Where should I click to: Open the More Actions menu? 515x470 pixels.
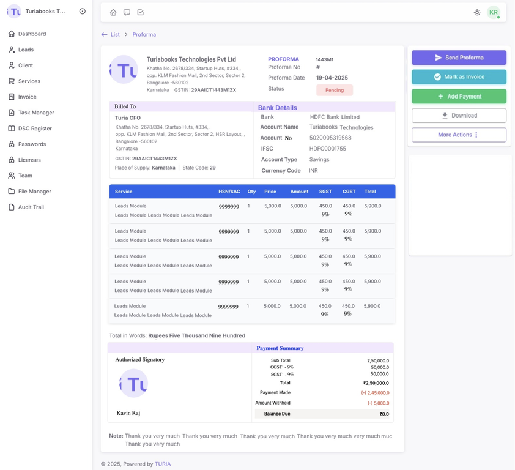[x=459, y=135]
